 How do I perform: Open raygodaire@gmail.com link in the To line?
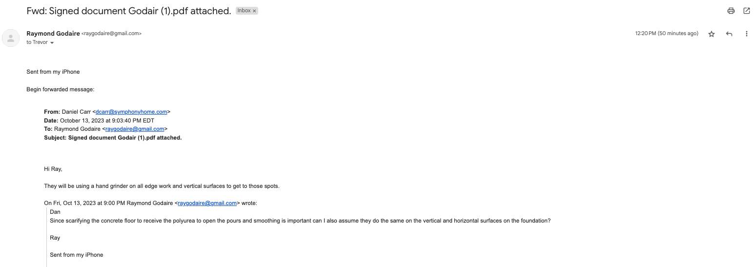coord(135,129)
